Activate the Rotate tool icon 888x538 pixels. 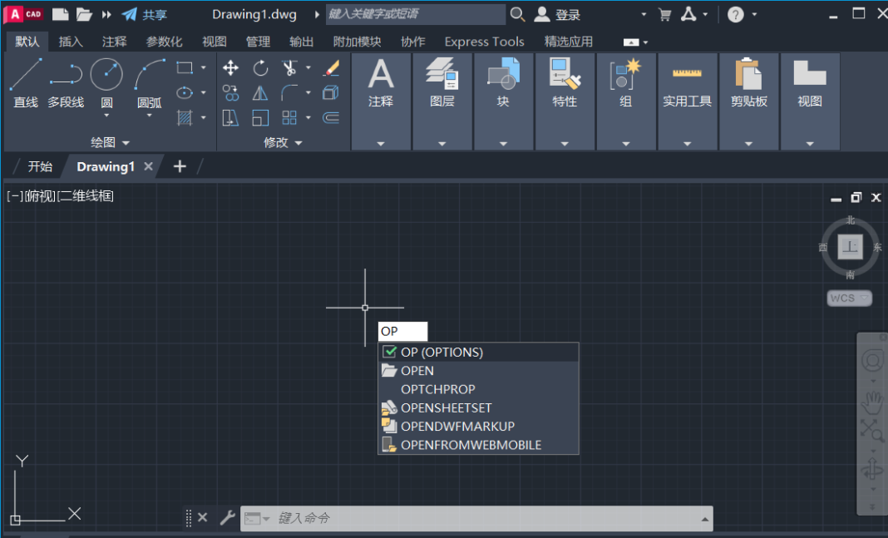tap(260, 68)
